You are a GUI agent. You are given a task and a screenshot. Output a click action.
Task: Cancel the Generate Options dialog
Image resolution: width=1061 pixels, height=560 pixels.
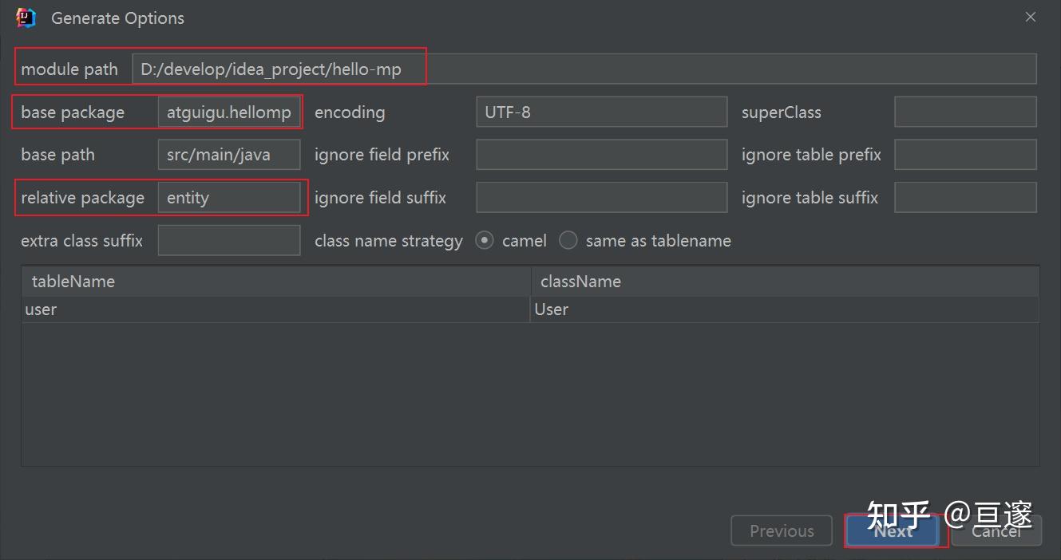pos(996,531)
